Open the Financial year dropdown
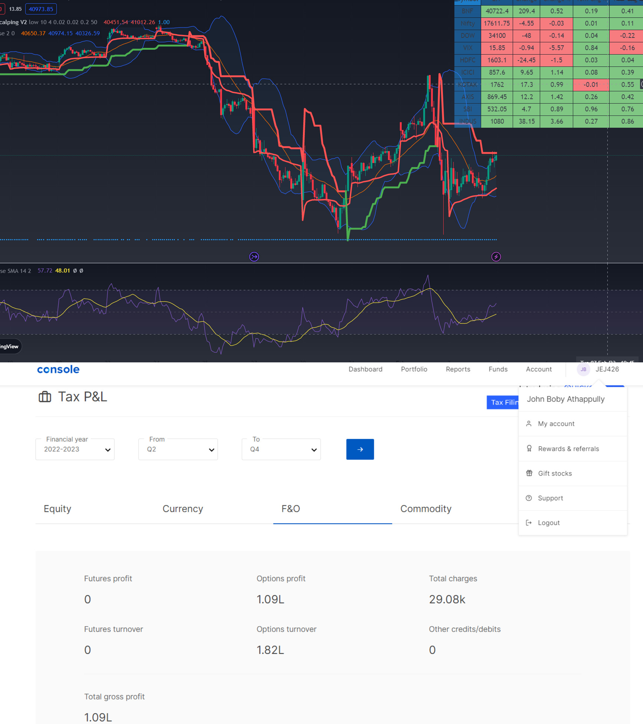This screenshot has height=724, width=643. click(x=75, y=449)
